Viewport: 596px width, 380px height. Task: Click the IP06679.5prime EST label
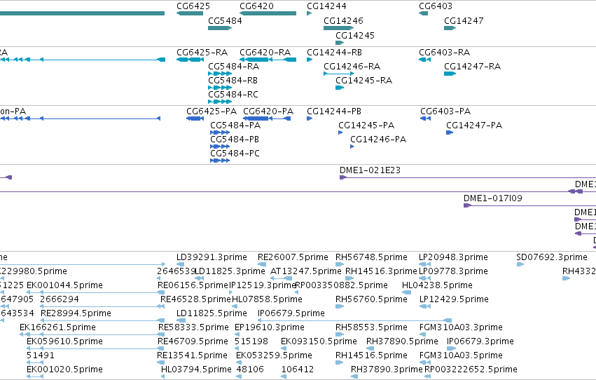[x=291, y=314]
